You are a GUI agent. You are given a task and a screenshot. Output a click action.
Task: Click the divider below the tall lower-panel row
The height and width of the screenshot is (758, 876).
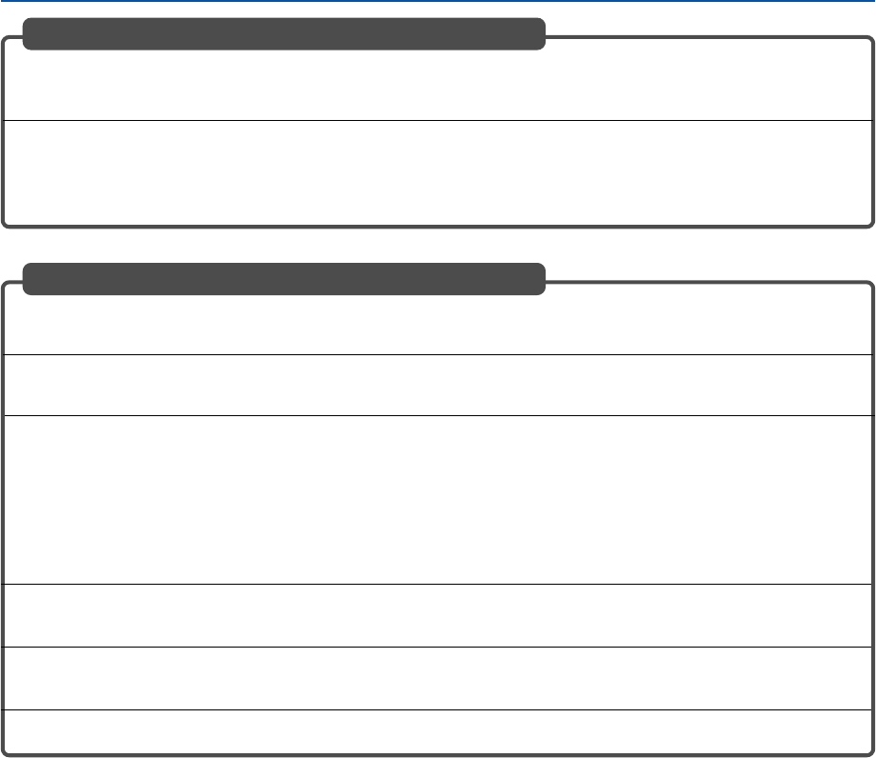438,584
